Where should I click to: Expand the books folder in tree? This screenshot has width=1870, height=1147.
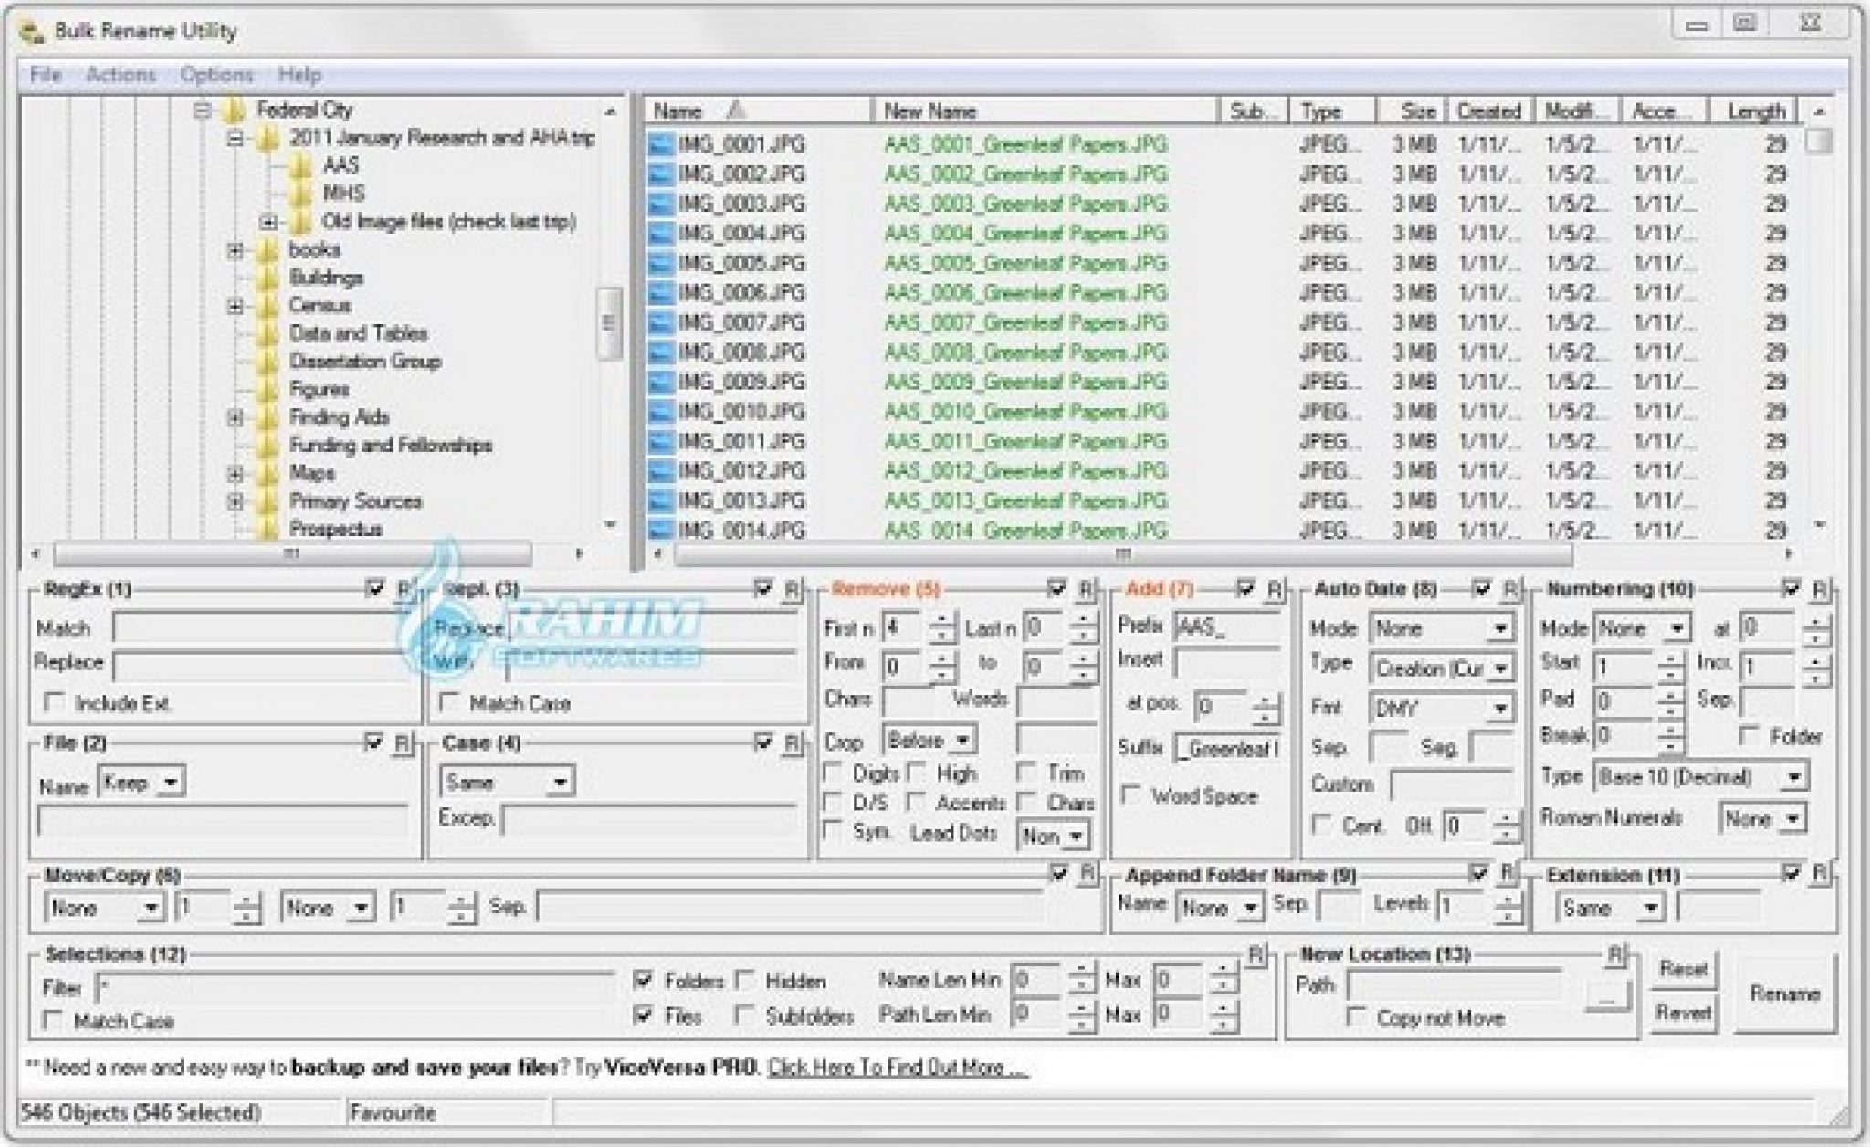(236, 250)
